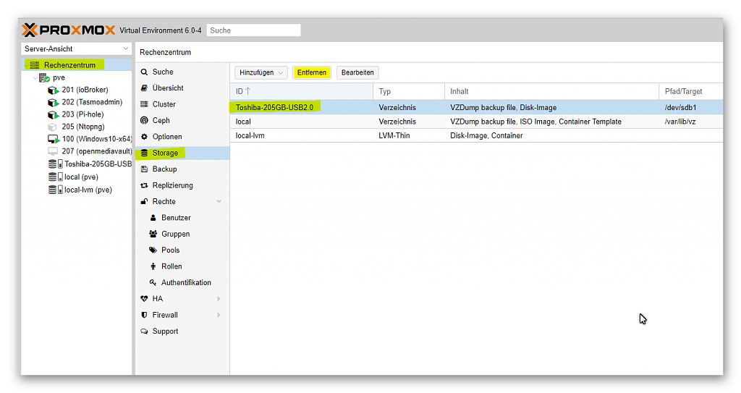Image resolution: width=741 pixels, height=393 pixels.
Task: Open the Backup menu entry
Action: point(182,169)
